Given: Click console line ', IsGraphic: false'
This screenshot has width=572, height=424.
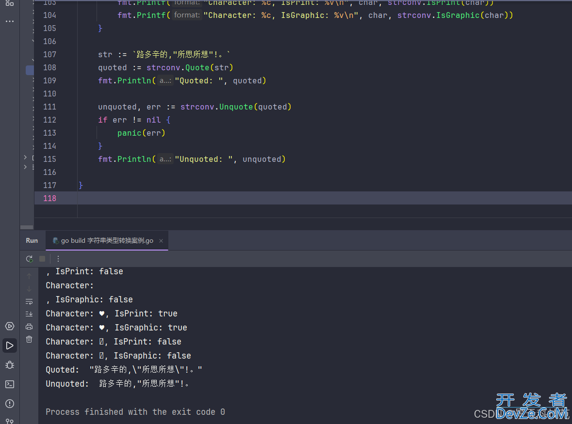Looking at the screenshot, I should (x=89, y=299).
